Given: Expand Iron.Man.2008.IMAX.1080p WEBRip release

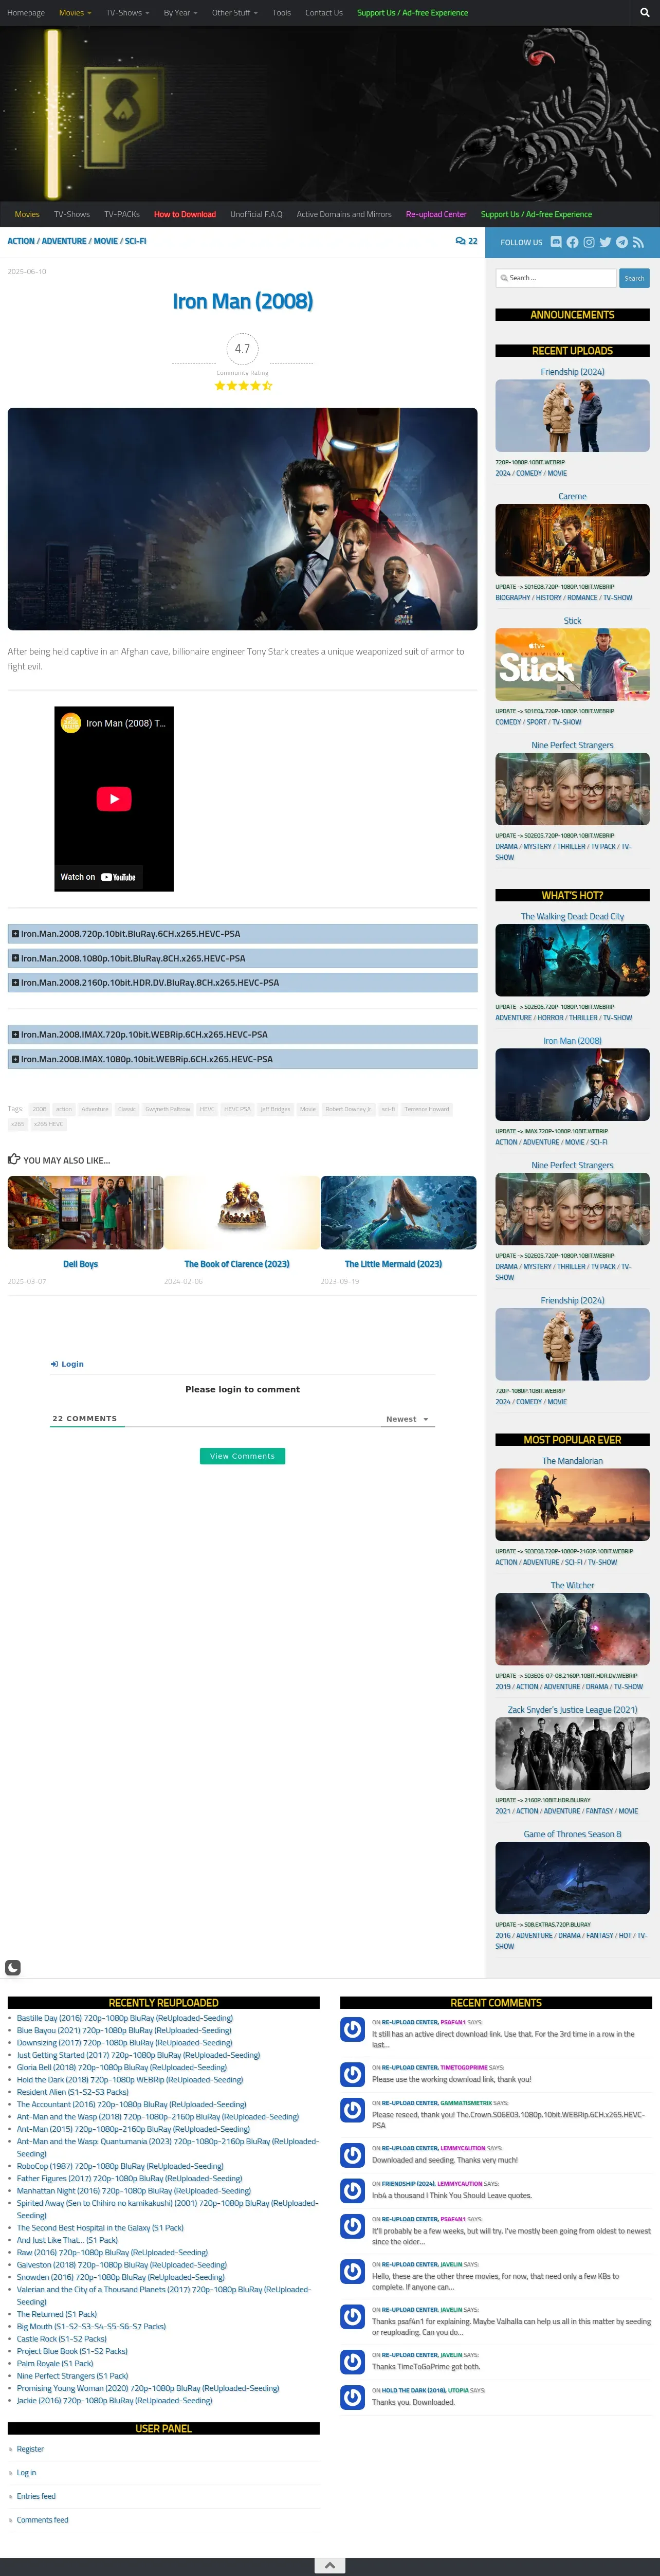Looking at the screenshot, I should click(242, 1059).
